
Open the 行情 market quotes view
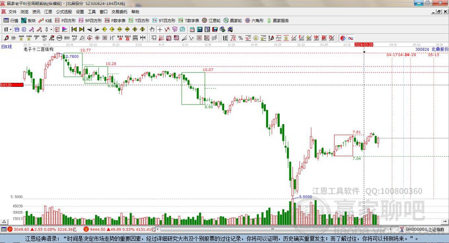(11, 21)
